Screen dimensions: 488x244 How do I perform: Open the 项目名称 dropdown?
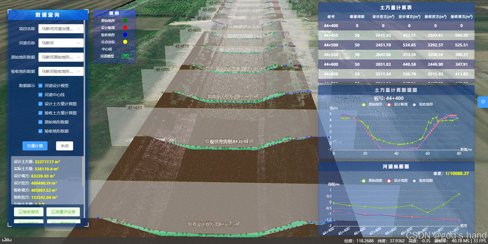[61, 29]
